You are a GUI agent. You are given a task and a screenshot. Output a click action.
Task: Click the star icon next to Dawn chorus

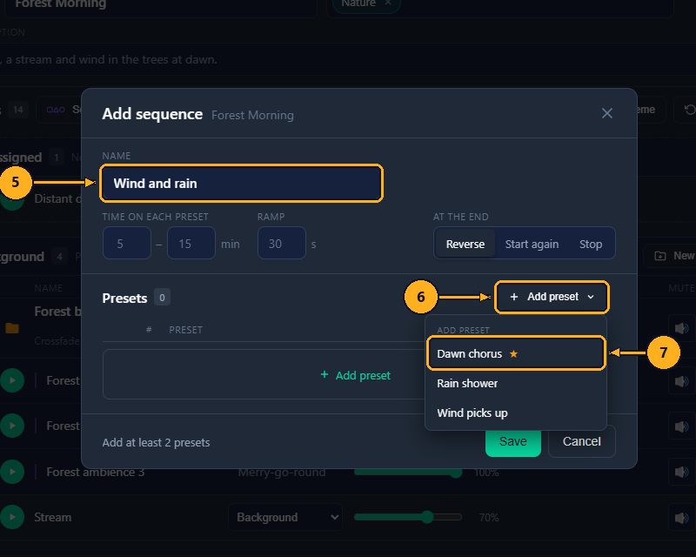513,354
